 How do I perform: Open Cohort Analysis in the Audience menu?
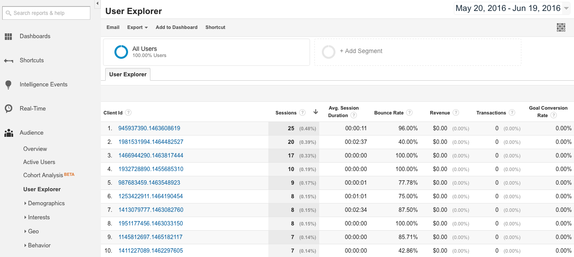(x=43, y=175)
